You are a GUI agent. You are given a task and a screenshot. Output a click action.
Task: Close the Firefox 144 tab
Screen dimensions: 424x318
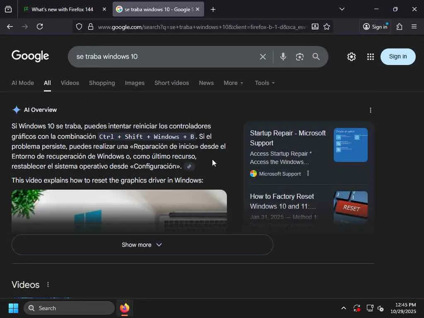click(104, 9)
